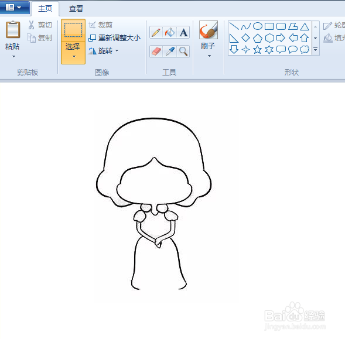Choose the Down arrow shape
Image resolution: width=345 pixels, height=339 pixels.
(234, 49)
